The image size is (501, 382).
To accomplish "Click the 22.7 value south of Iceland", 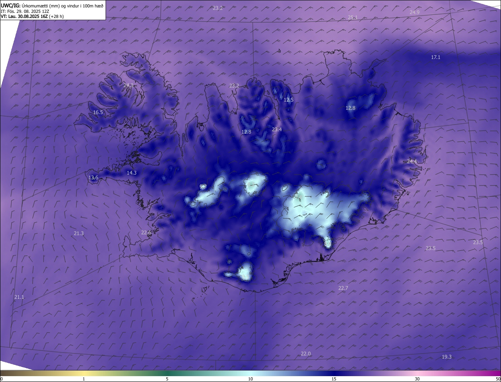I will pos(343,288).
